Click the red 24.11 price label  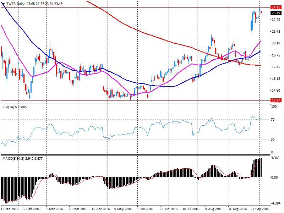(276, 7)
